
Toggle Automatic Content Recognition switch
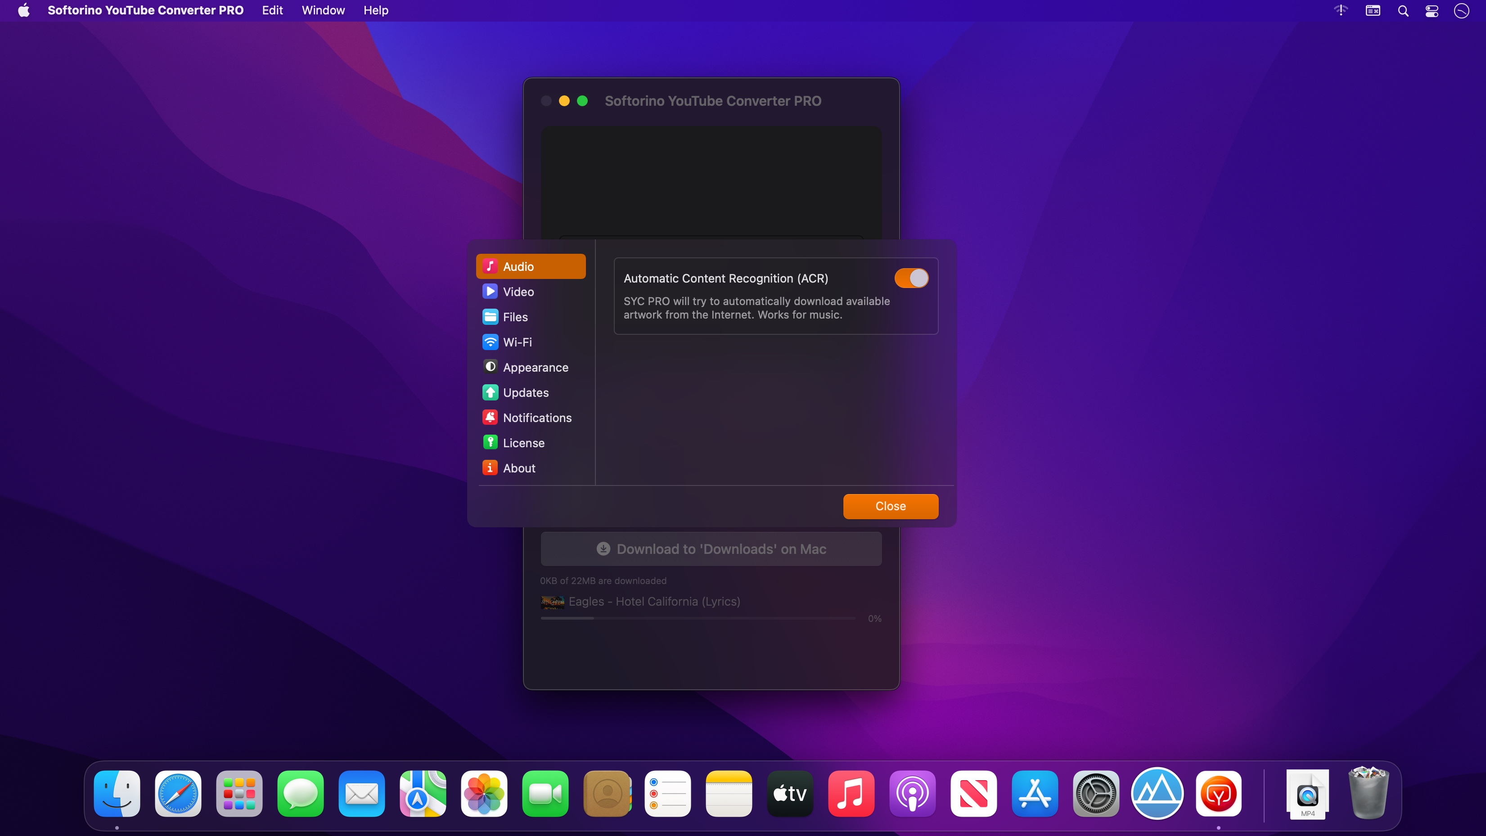pos(911,278)
